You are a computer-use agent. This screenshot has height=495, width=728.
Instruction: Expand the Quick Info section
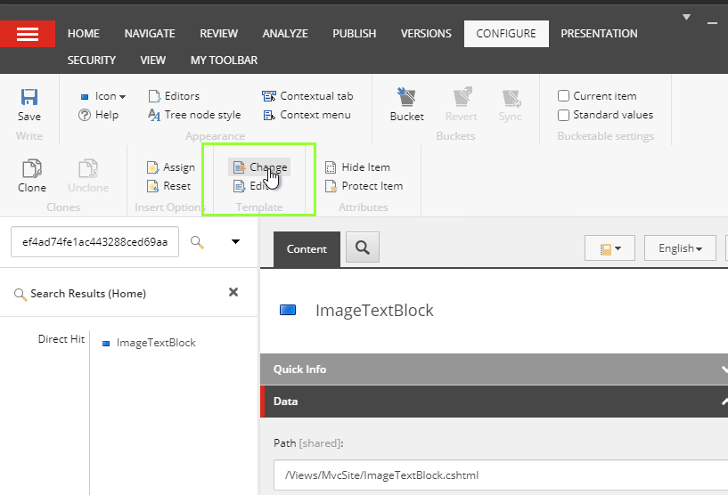coord(494,369)
